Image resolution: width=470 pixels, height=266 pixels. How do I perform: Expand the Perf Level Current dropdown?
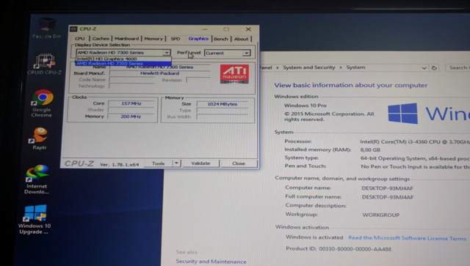tap(246, 53)
